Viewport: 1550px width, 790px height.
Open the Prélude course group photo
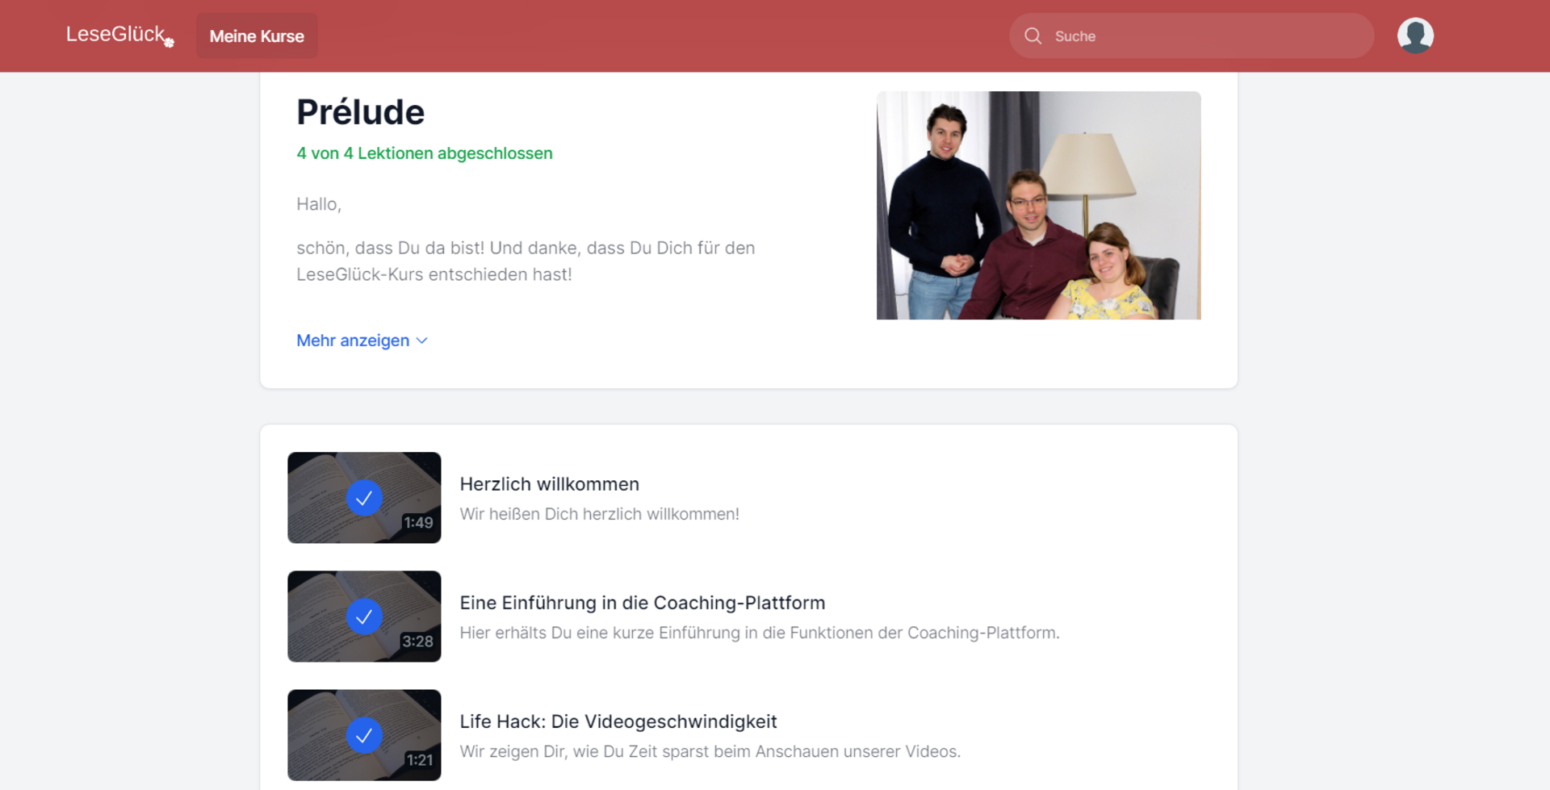[1038, 205]
